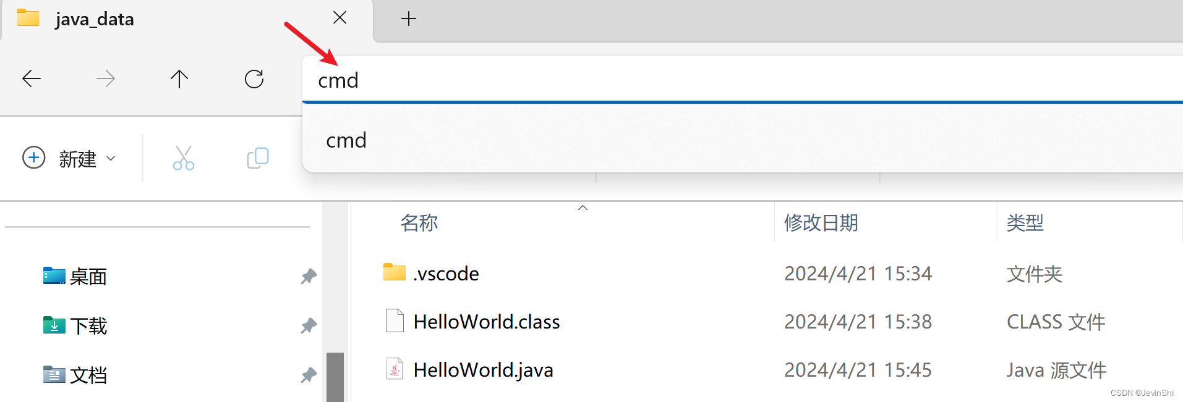Click the address bar containing cmd

[x=742, y=80]
